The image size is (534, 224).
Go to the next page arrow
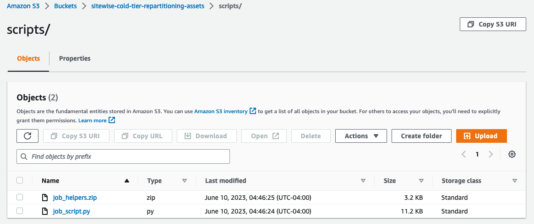491,154
